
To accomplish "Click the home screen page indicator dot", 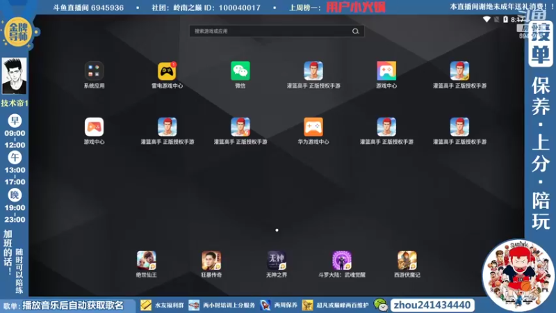I will pyautogui.click(x=277, y=230).
